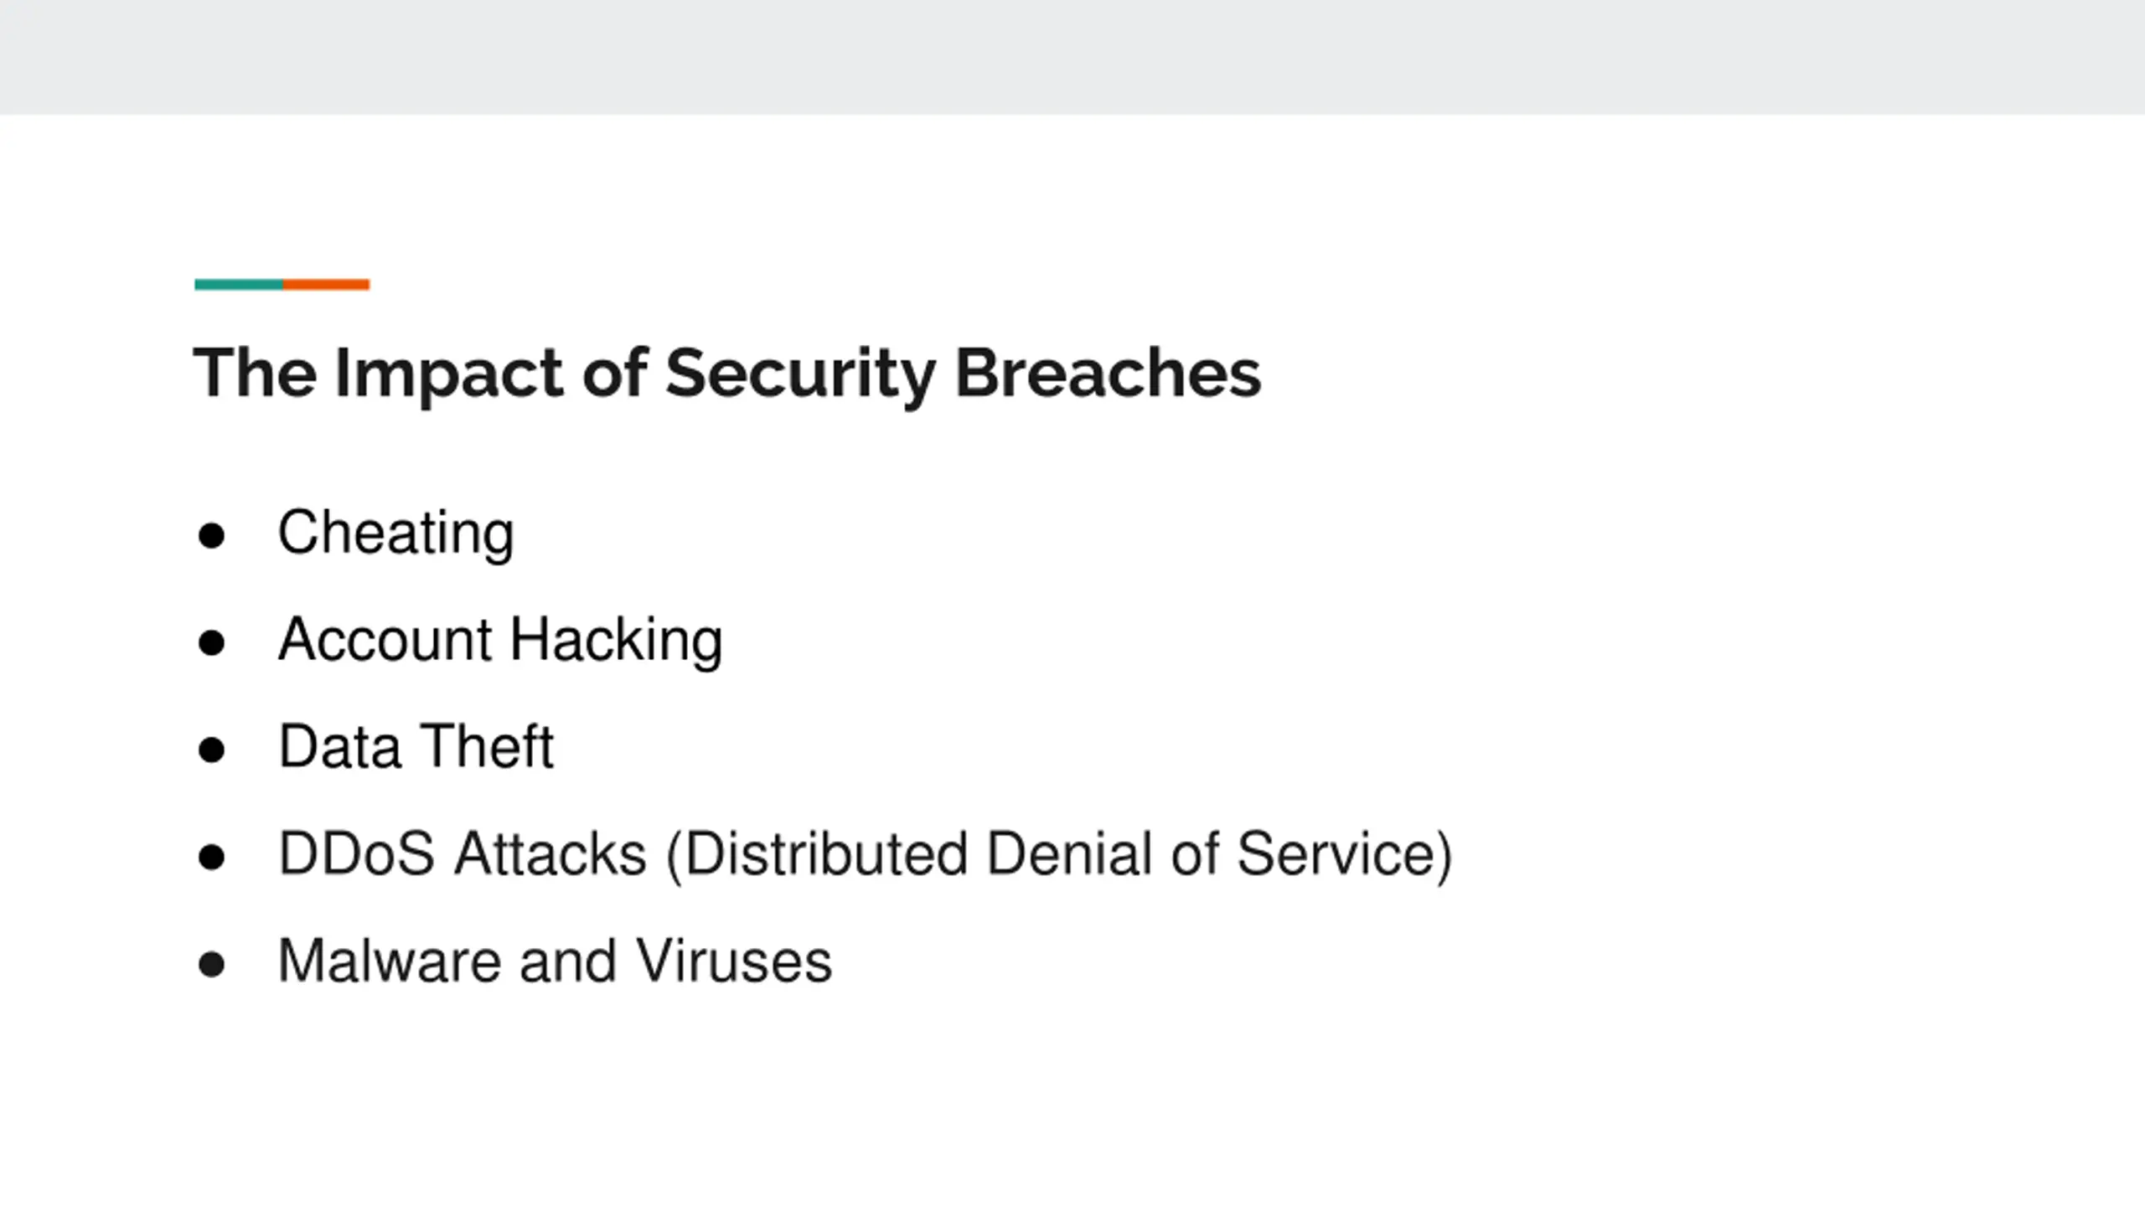
Task: Click the "DDoS Attacks" text
Action: [x=463, y=854]
